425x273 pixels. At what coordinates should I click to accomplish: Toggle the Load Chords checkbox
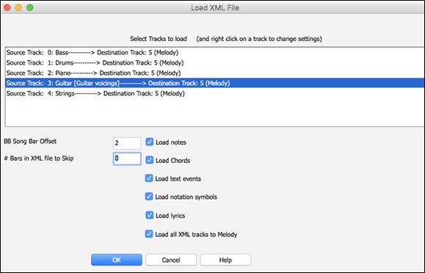(x=149, y=160)
